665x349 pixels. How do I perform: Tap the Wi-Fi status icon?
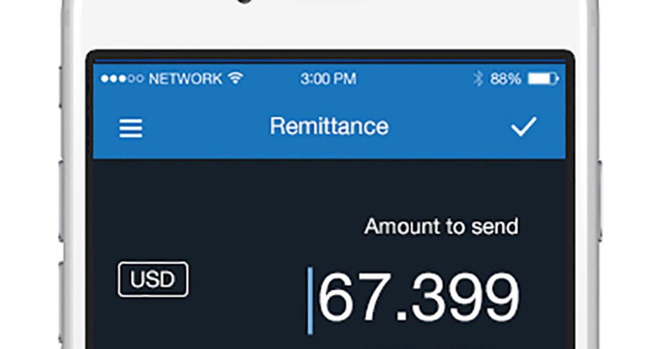pos(236,79)
